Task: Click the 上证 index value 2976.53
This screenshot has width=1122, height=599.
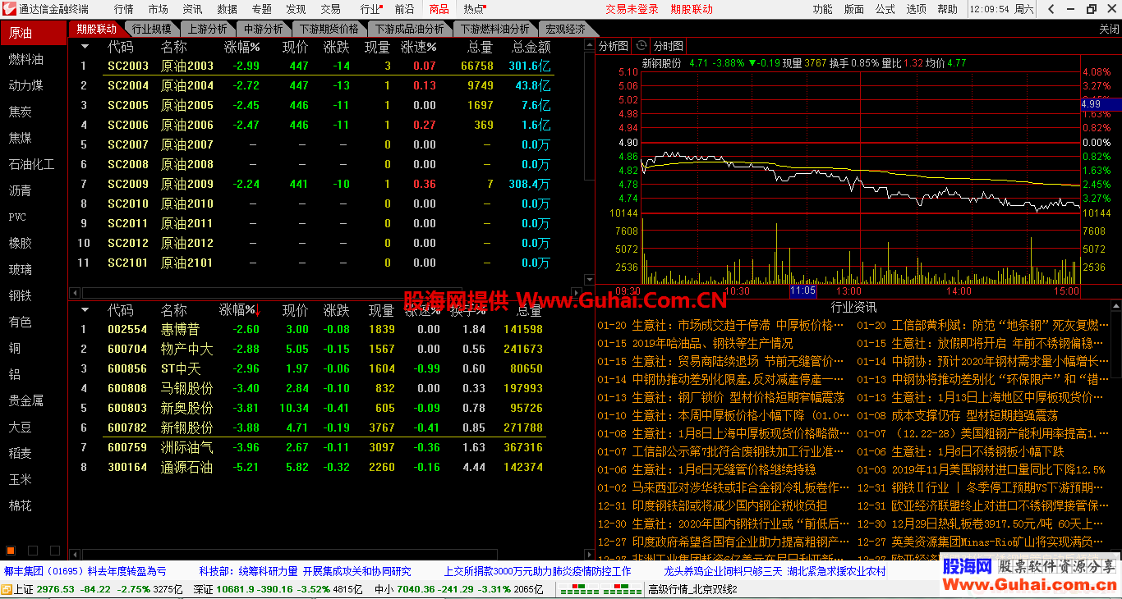Action: tap(55, 589)
